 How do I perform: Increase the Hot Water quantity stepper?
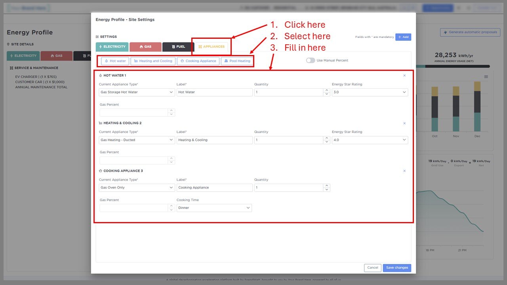click(326, 90)
